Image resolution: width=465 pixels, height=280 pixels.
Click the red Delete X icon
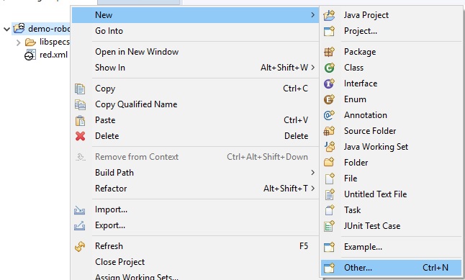(x=80, y=136)
